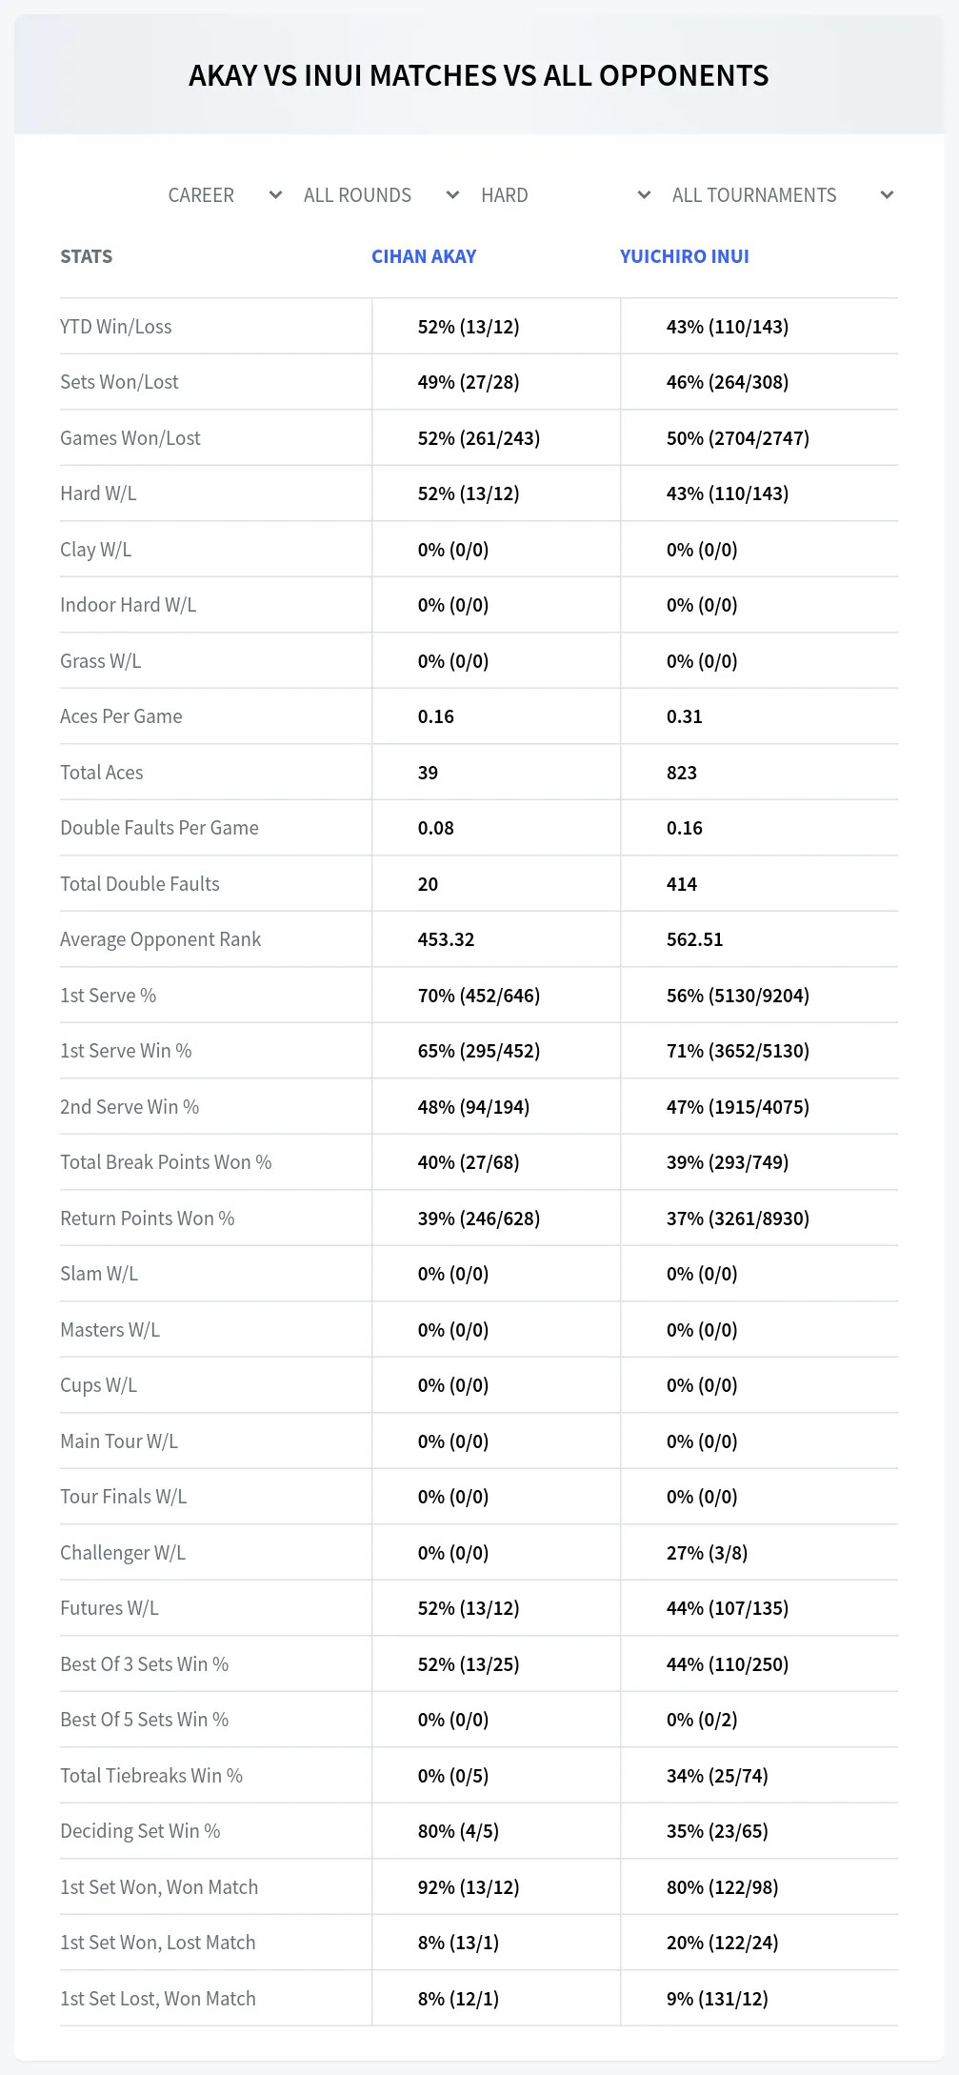Screen dimensions: 959x2075
Task: Select the Total Tiebreaks Win % label
Action: (x=151, y=1776)
